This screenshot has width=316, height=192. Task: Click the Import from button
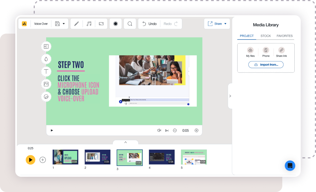click(x=266, y=65)
